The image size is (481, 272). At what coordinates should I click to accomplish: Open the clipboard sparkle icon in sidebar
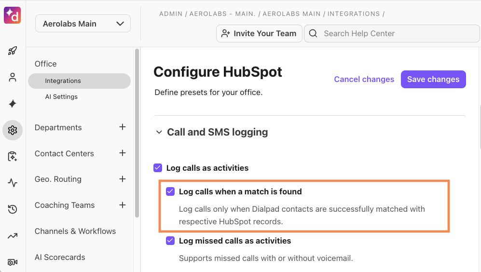point(13,156)
